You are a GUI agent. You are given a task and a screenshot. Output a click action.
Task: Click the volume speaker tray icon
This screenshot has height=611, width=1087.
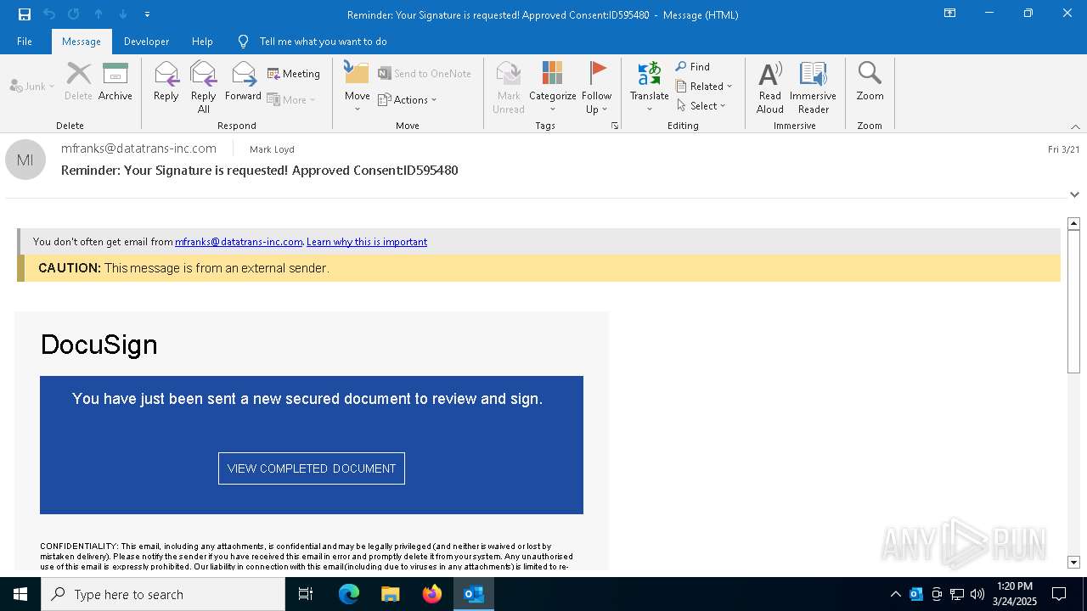pyautogui.click(x=977, y=594)
